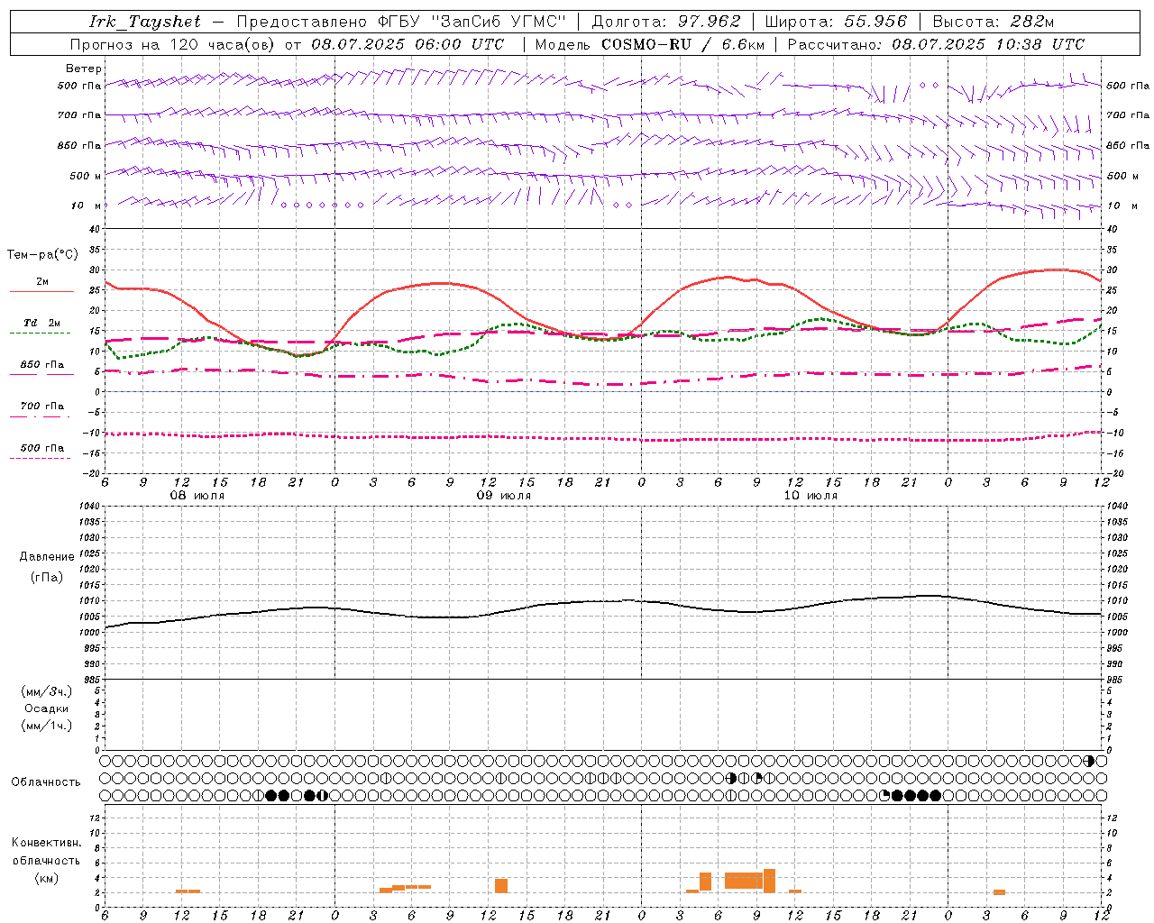Select the (мм/1ч.) precipitation unit label
The height and width of the screenshot is (923, 1154).
[47, 726]
